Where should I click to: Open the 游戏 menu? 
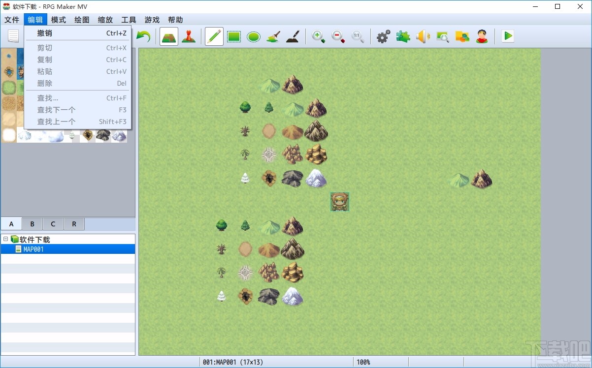152,20
